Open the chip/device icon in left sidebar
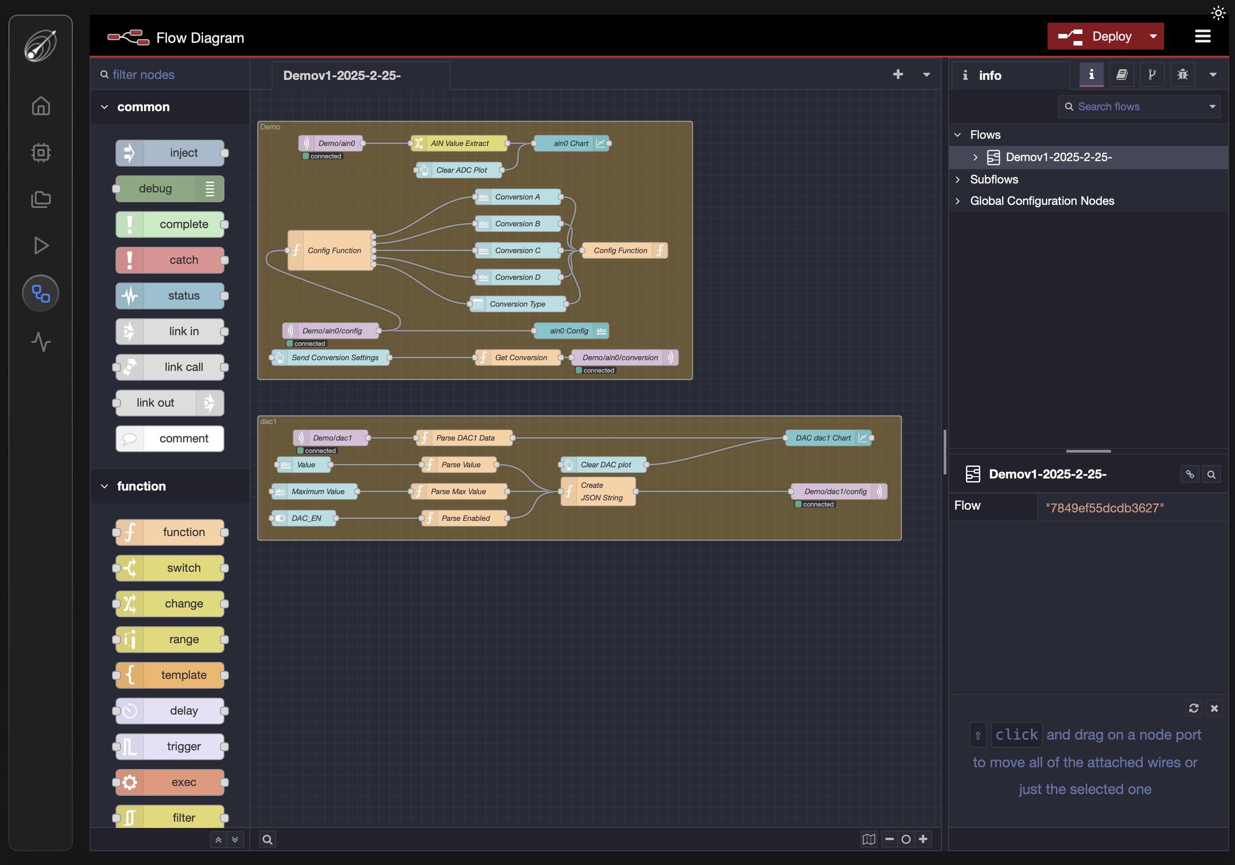 pyautogui.click(x=41, y=153)
